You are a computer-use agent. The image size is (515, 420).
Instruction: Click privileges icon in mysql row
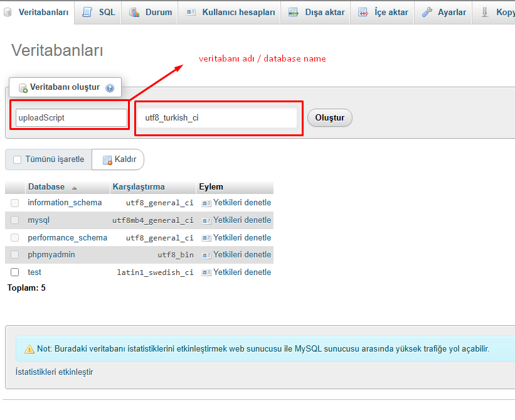click(x=206, y=221)
